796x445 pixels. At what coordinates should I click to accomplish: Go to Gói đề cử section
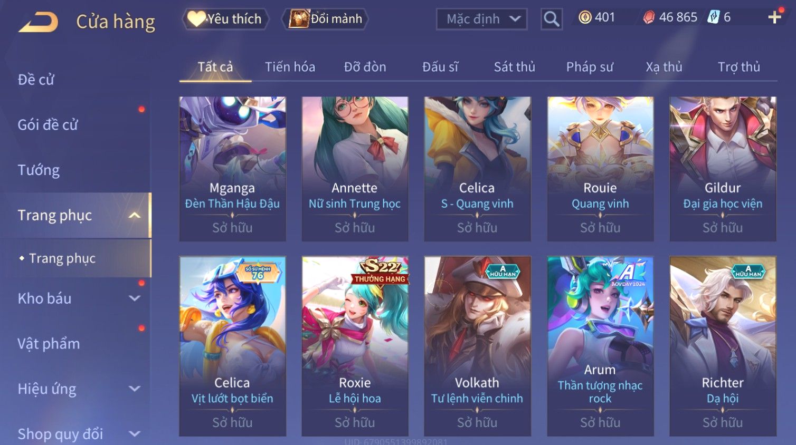pyautogui.click(x=48, y=125)
